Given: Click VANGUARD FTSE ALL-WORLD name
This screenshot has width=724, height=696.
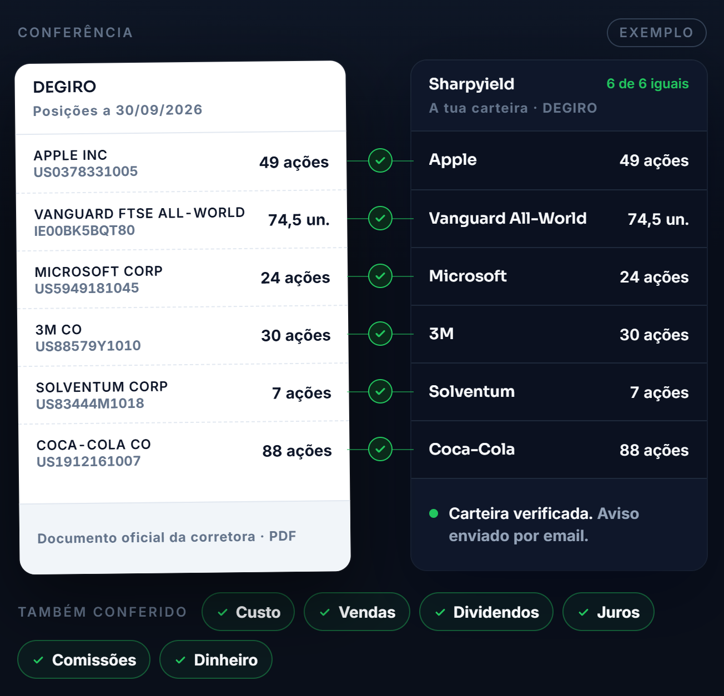Looking at the screenshot, I should [139, 213].
